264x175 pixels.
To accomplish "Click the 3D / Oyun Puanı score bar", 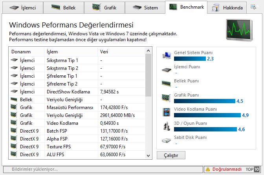I will click(205, 129).
